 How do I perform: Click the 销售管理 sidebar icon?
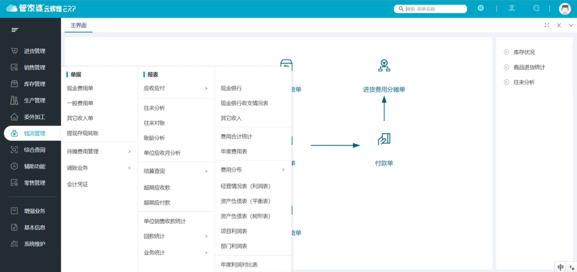(14, 68)
